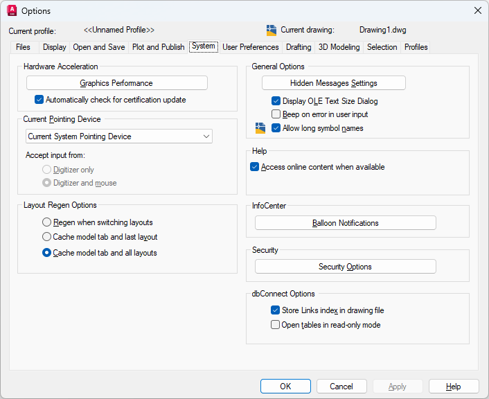This screenshot has width=489, height=399.
Task: Close the Options dialog with the X
Action: 477,11
